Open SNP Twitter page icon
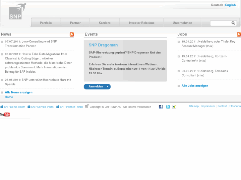Screen dimensions: 241x180 click(168, 107)
